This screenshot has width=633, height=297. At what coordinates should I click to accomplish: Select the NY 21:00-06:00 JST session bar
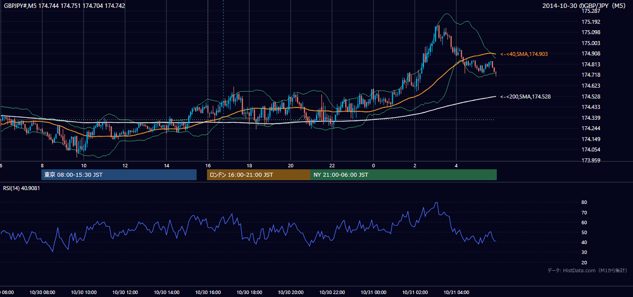pyautogui.click(x=404, y=175)
